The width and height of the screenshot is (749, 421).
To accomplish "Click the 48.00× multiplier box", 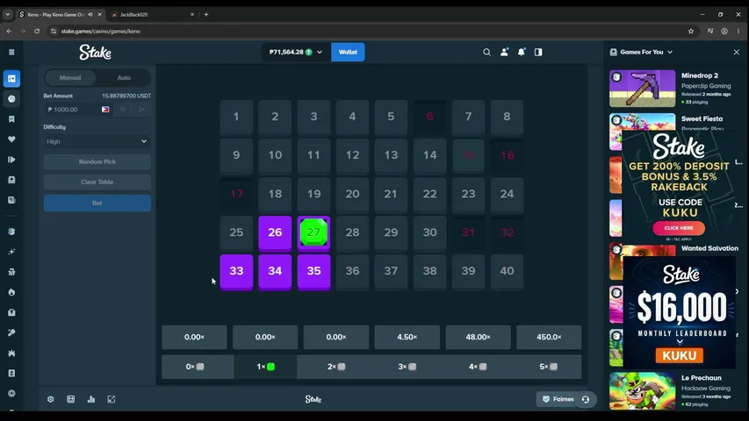I will [479, 337].
